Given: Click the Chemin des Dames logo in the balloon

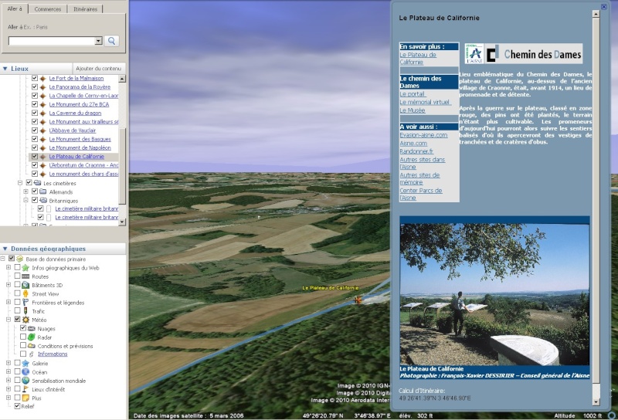Looking at the screenshot, I should click(523, 53).
